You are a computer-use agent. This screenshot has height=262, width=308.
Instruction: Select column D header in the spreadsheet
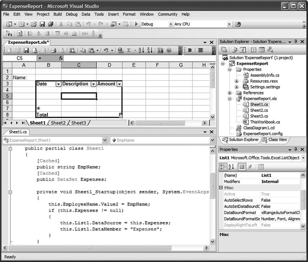point(109,65)
